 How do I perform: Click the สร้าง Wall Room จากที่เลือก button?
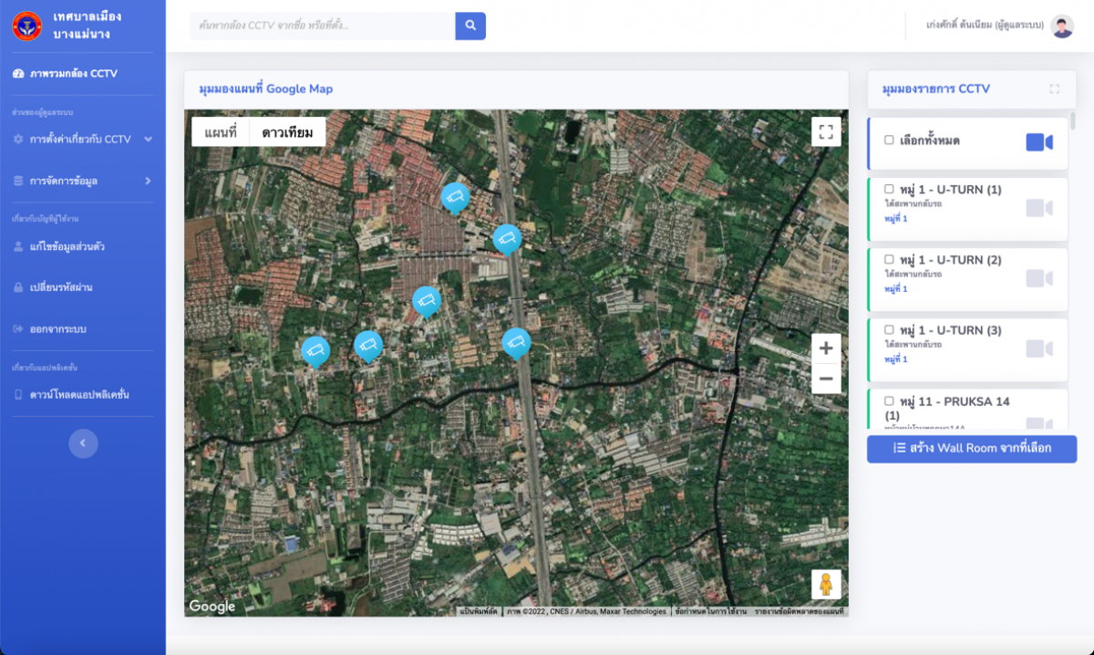(972, 449)
